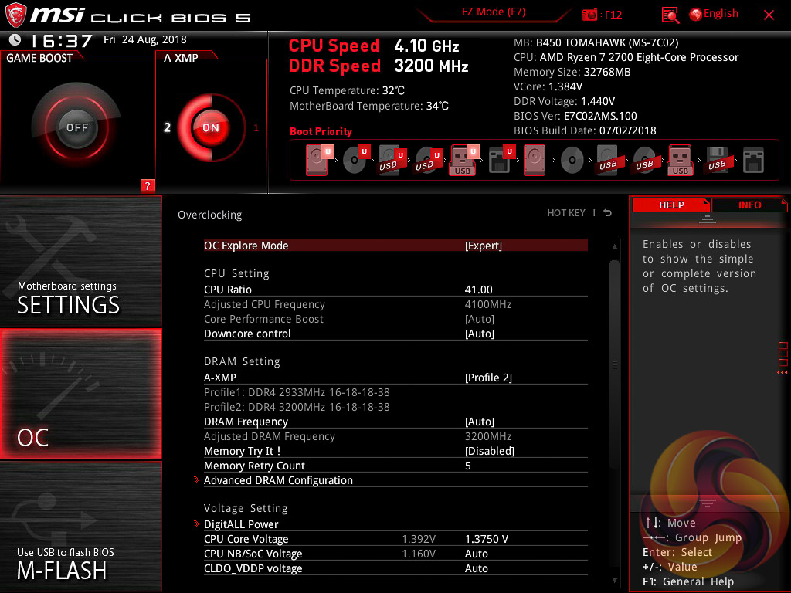The width and height of the screenshot is (791, 593).
Task: Click the scrollbar up arrow in settings list
Action: coord(614,246)
